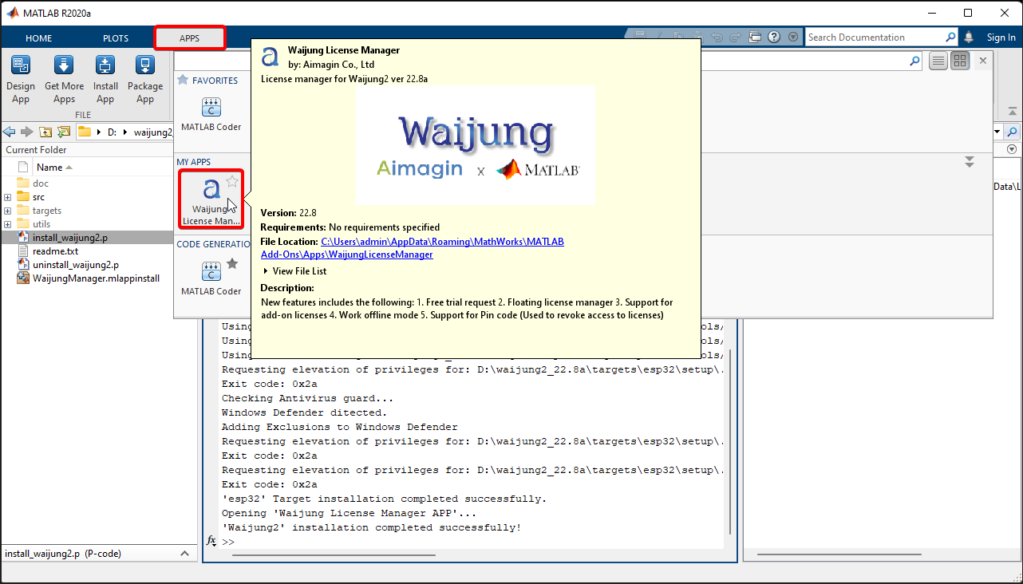Click the file type icon column header
1023x584 pixels.
pos(22,168)
